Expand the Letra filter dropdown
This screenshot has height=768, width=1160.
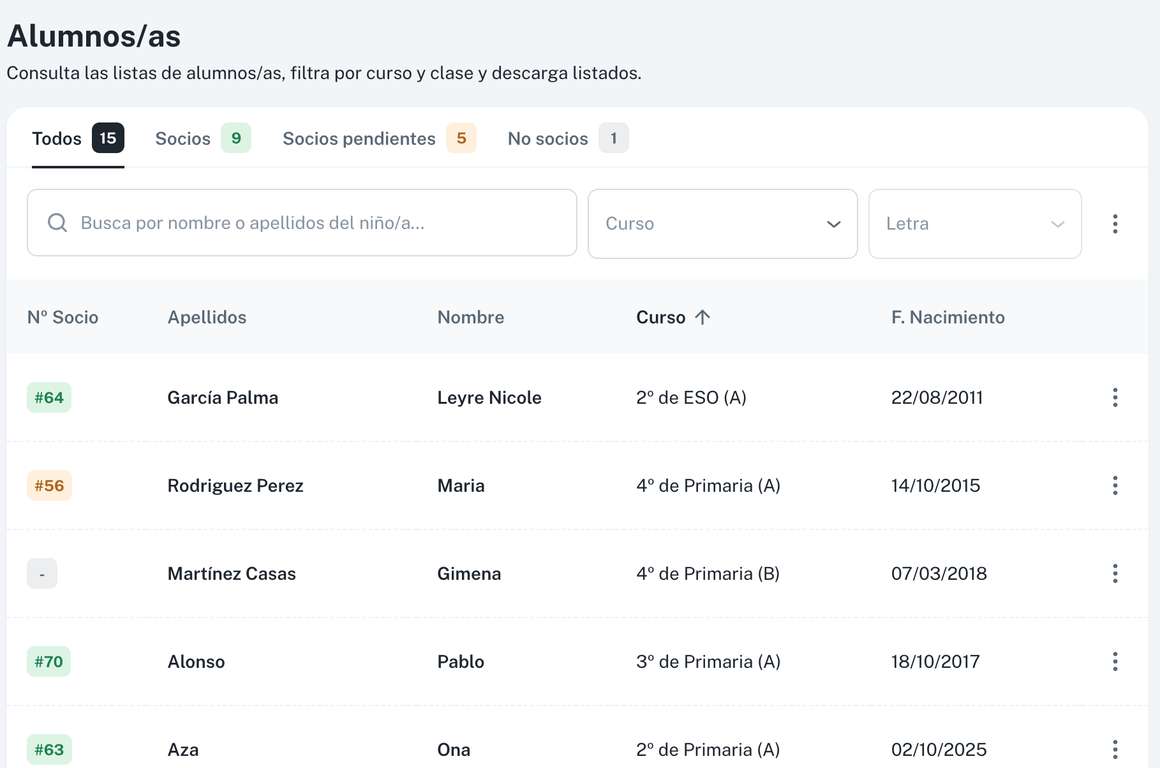(975, 224)
